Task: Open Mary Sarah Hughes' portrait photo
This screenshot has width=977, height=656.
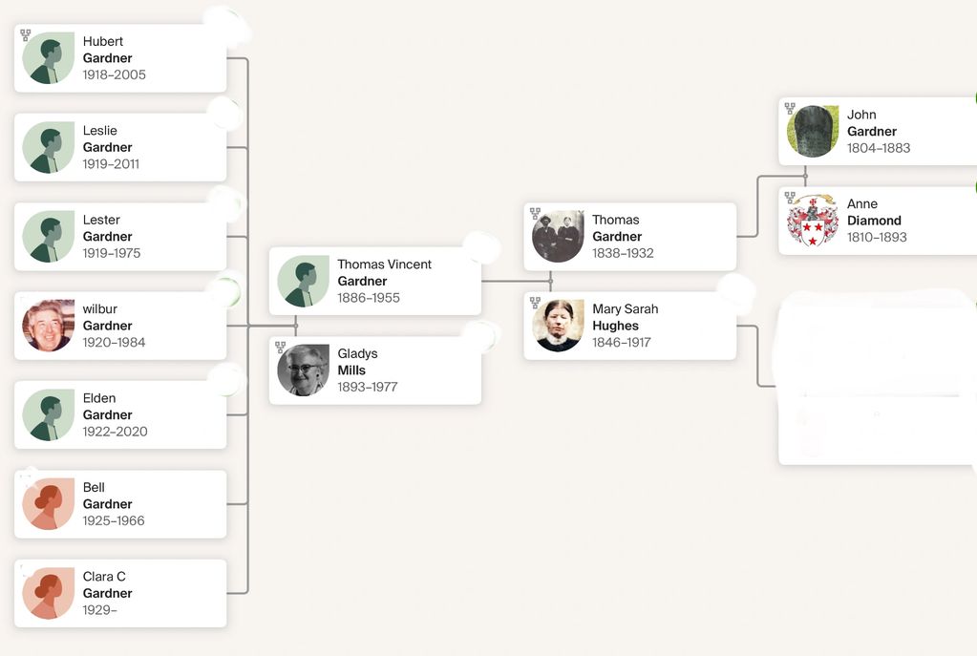Action: coord(559,326)
